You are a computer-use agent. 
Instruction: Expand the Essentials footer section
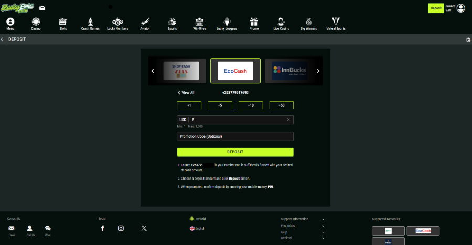click(303, 226)
